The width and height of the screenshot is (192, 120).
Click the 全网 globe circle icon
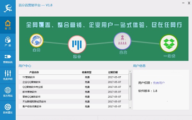36,41
